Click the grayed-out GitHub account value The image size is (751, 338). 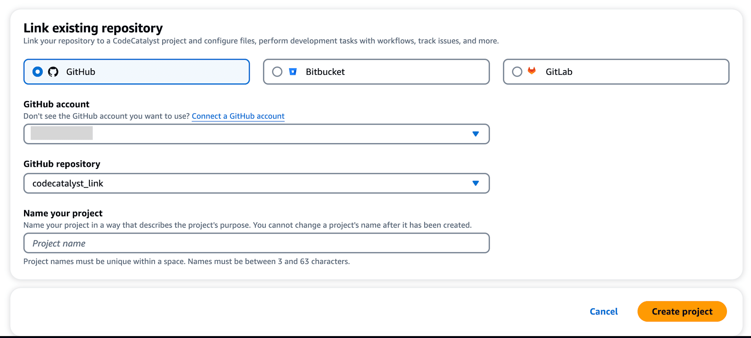pos(62,133)
